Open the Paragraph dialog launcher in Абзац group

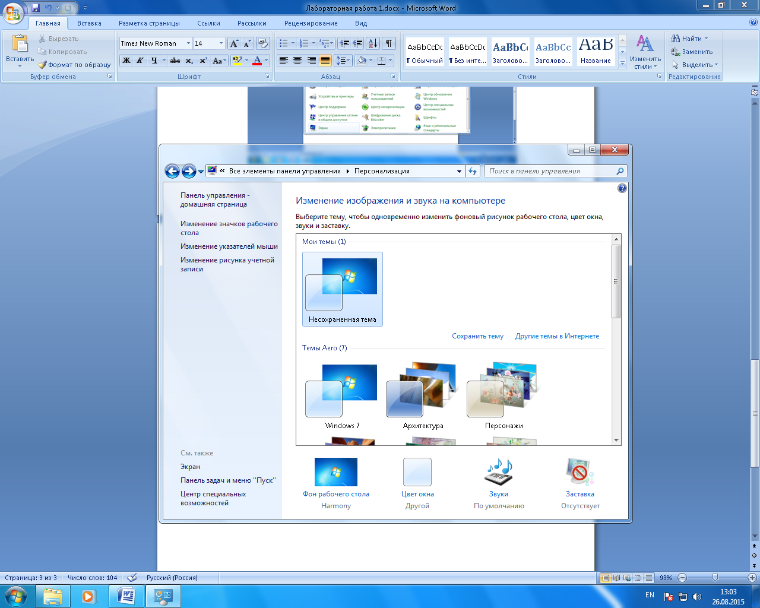click(393, 77)
